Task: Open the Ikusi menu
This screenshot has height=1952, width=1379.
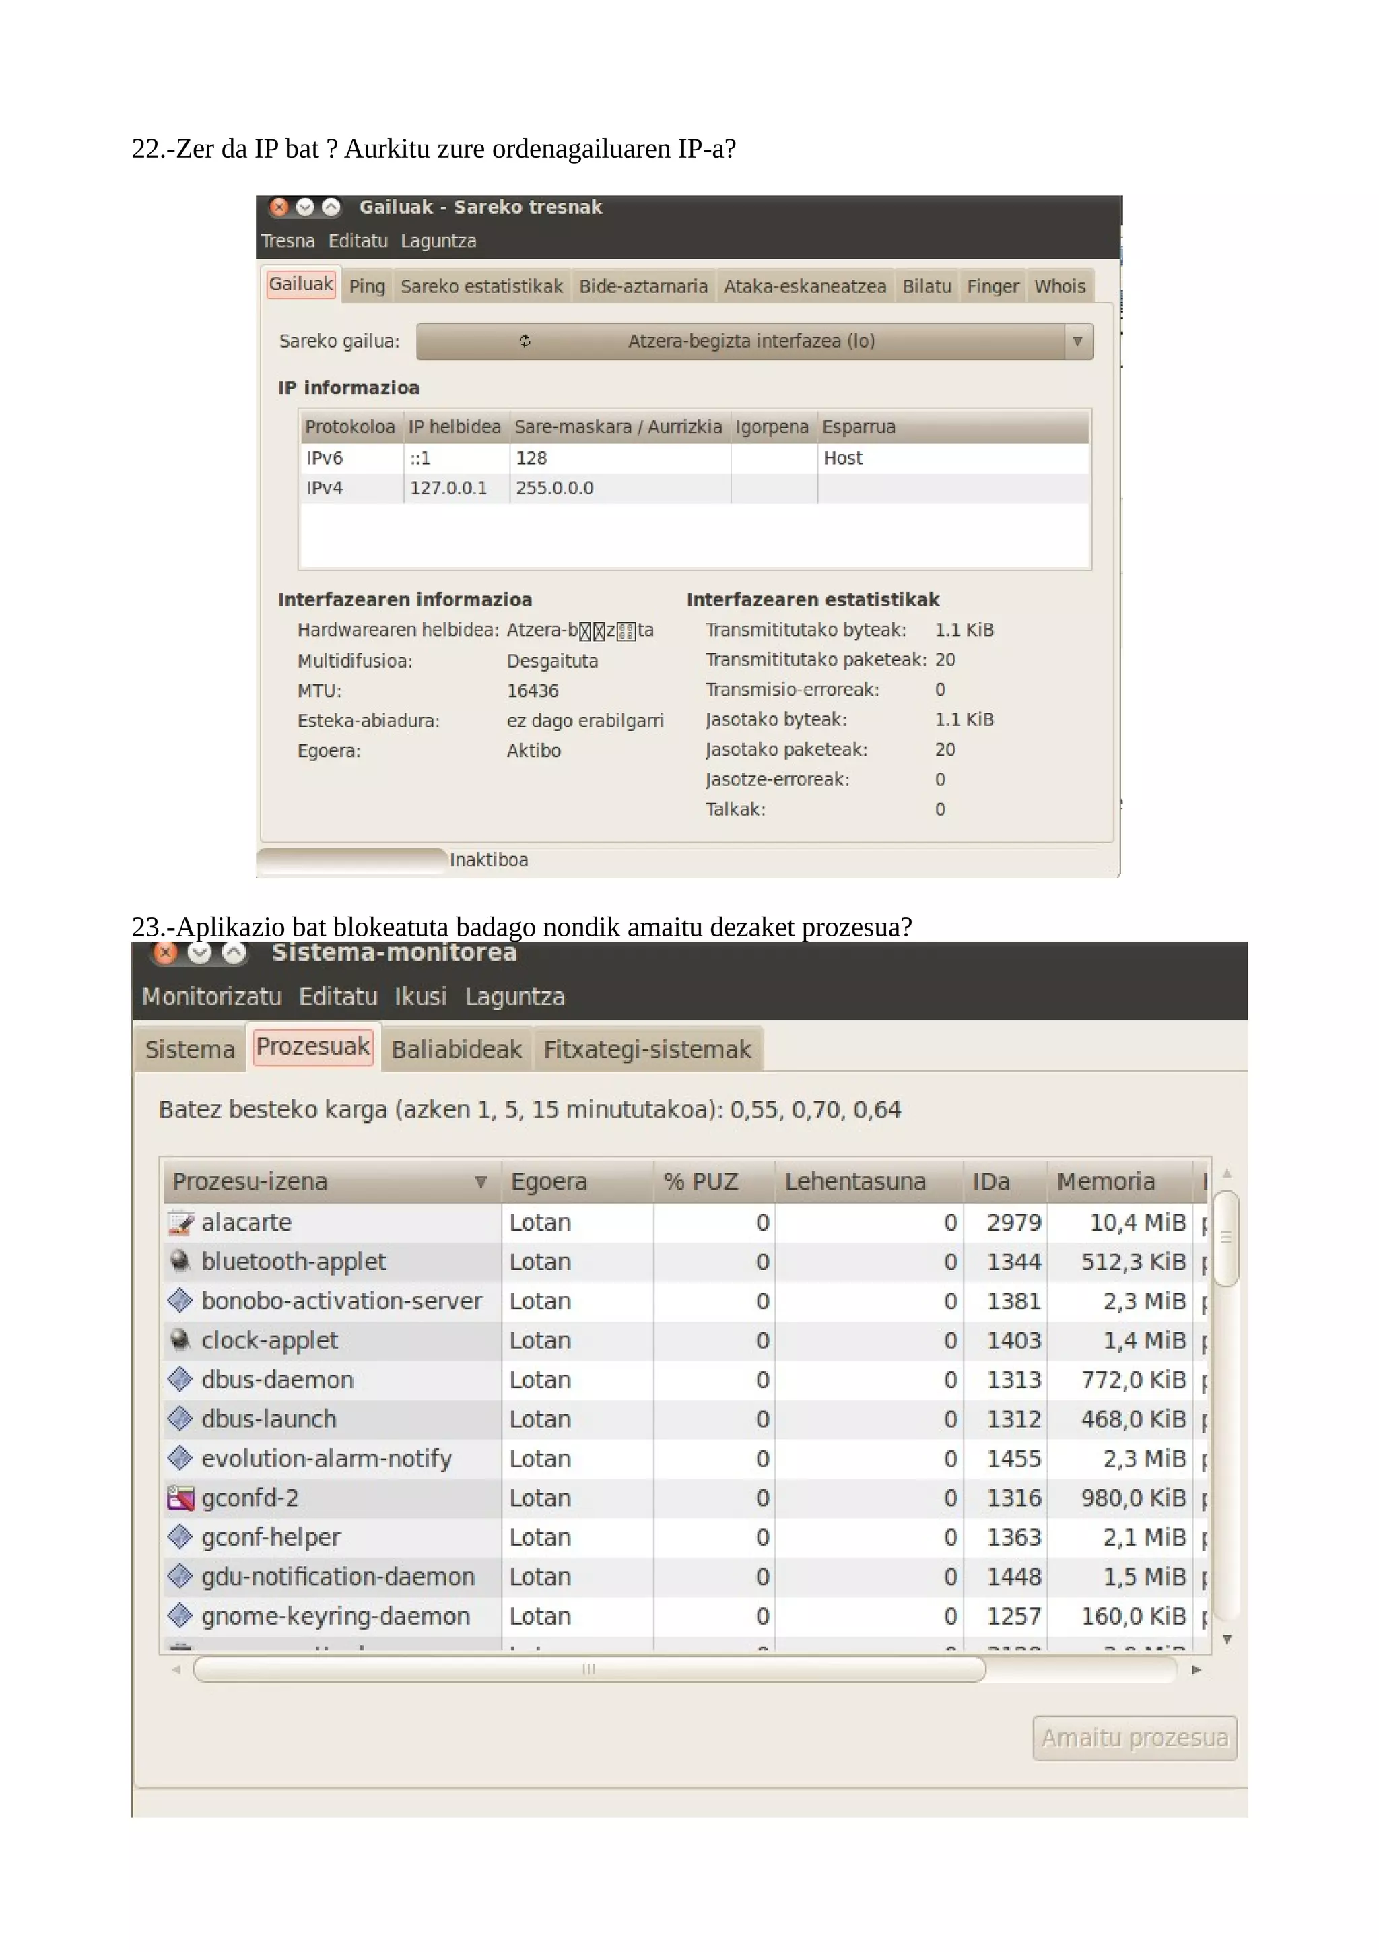Action: tap(421, 996)
